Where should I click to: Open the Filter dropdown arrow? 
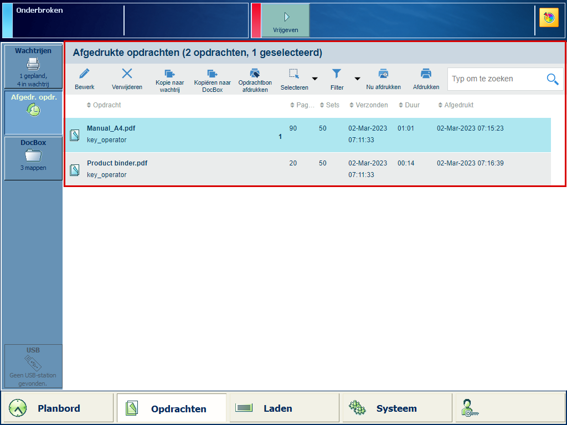(x=357, y=79)
